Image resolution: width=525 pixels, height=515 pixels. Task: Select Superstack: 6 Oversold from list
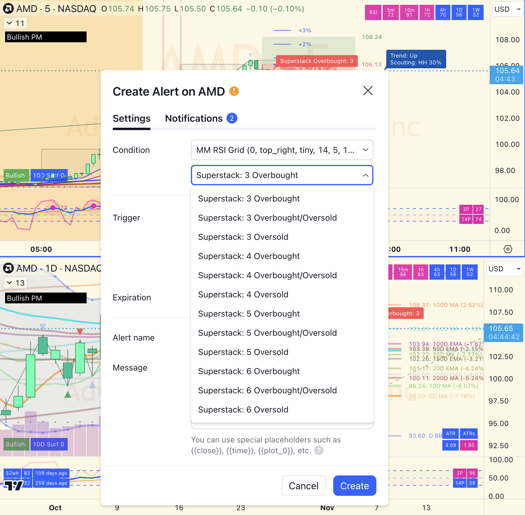click(x=243, y=409)
